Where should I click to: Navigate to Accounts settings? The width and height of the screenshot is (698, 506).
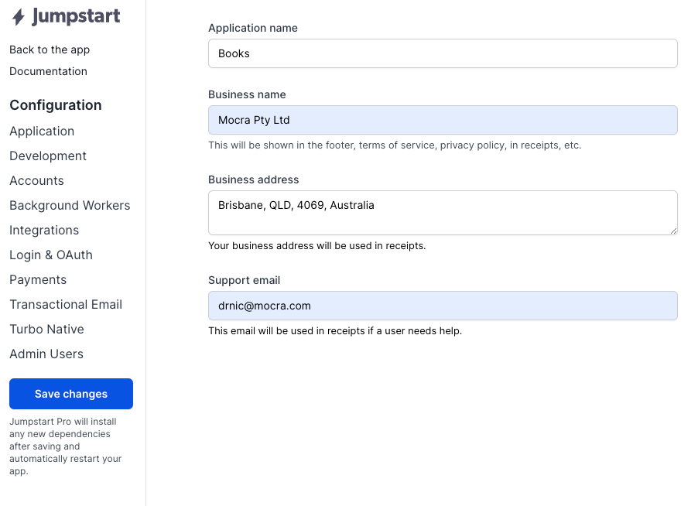(36, 181)
